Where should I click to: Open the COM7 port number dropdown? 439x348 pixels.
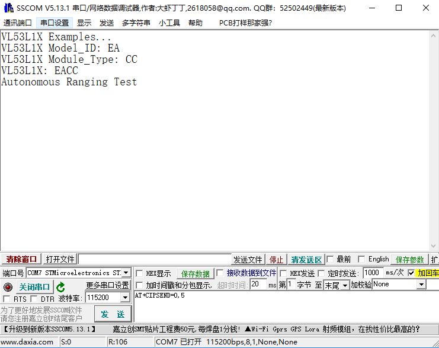(126, 273)
